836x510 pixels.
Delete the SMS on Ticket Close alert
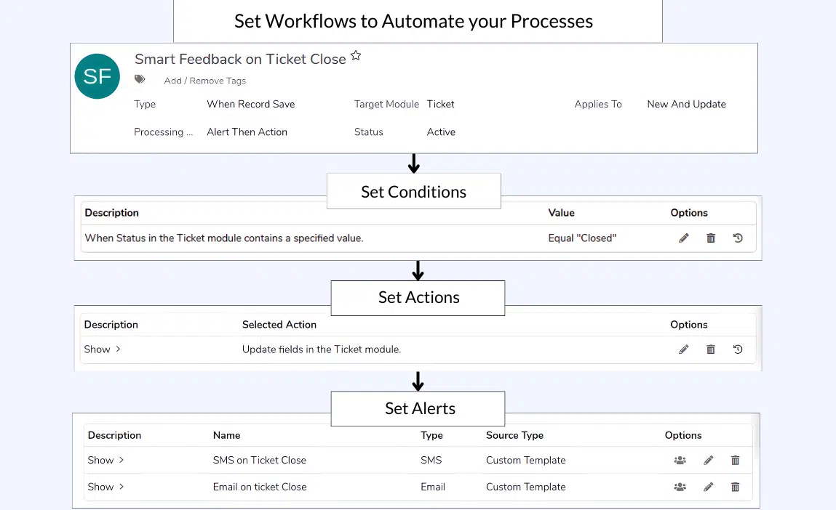[736, 460]
